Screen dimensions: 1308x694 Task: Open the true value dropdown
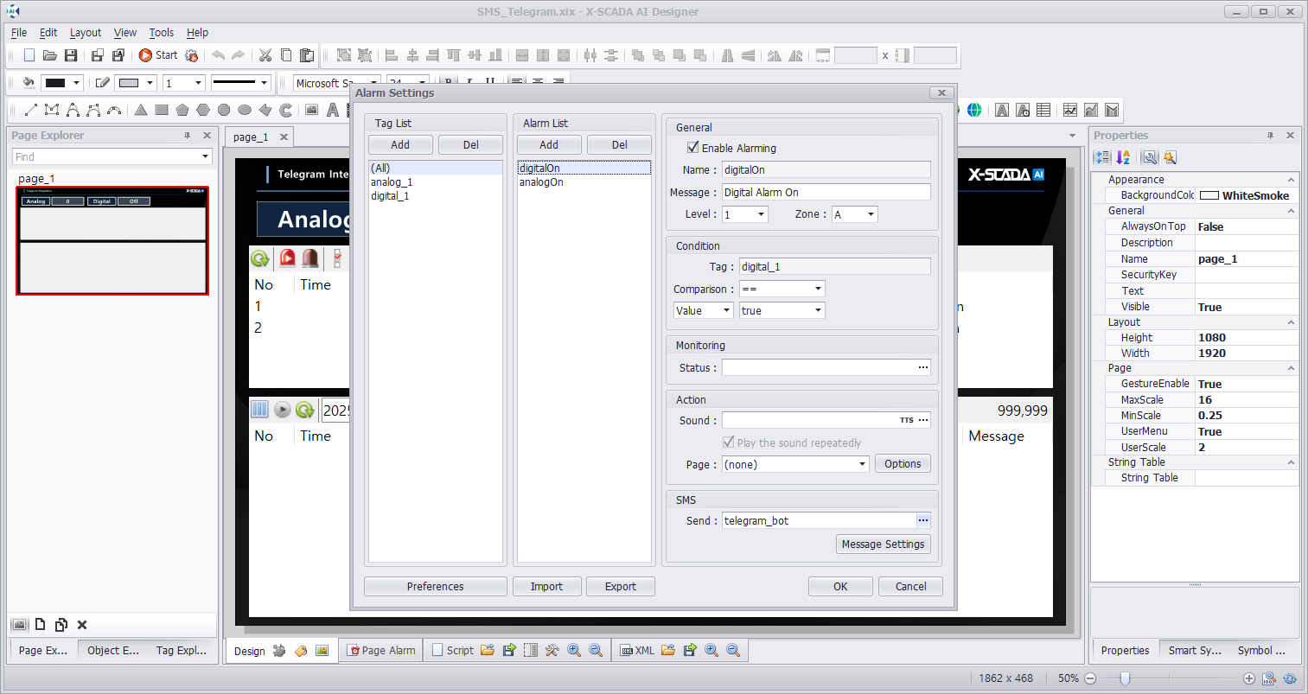(818, 310)
